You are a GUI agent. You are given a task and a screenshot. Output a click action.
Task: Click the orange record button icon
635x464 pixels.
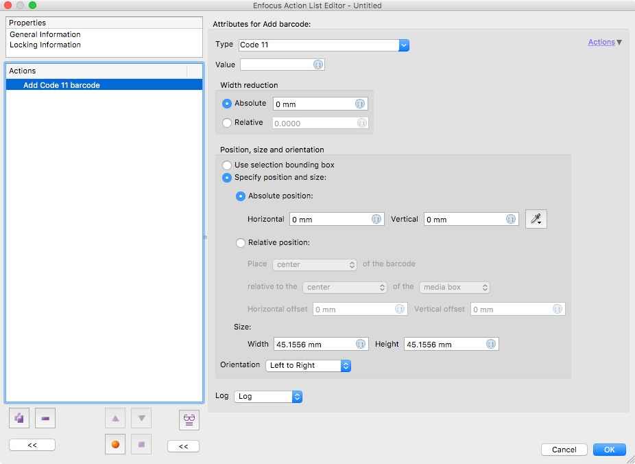115,444
